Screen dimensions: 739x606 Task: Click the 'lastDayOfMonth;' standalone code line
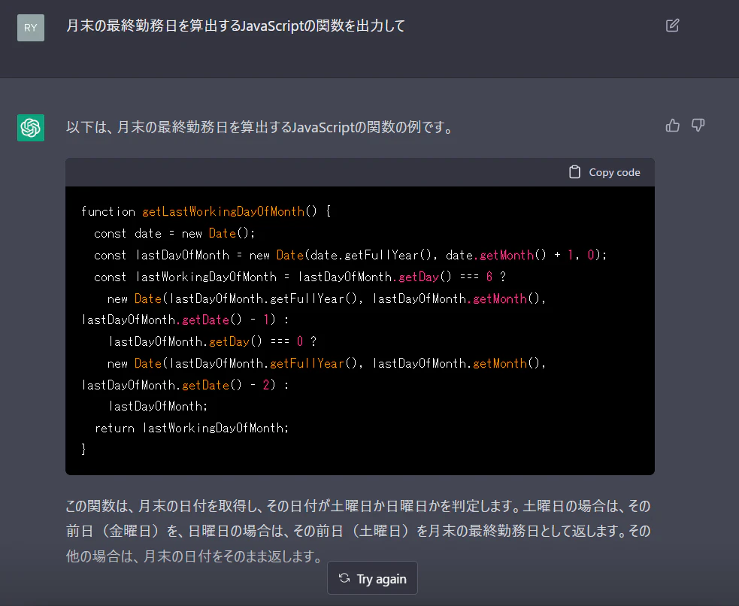(158, 406)
